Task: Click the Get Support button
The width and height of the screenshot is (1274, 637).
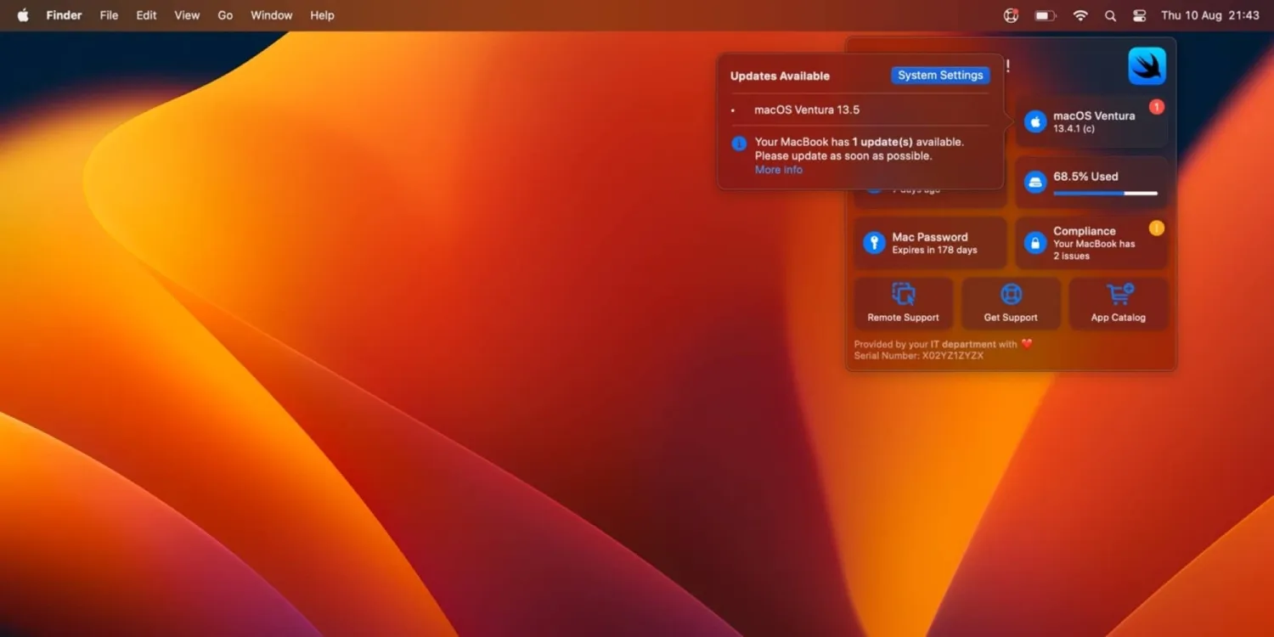Action: (1011, 303)
